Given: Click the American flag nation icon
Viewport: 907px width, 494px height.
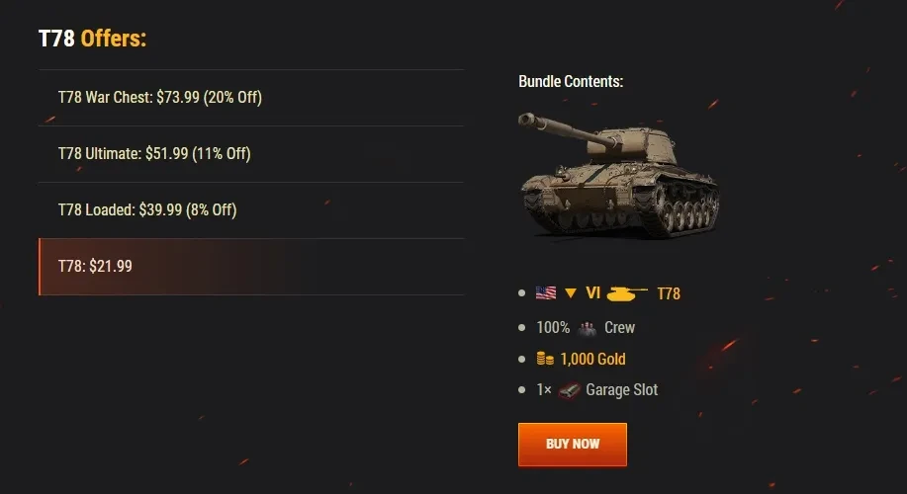Looking at the screenshot, I should (546, 293).
